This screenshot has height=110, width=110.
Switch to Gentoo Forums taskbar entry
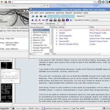[x=57, y=108]
